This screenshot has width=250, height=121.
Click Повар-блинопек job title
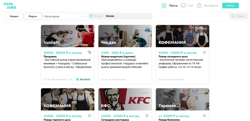169,120
